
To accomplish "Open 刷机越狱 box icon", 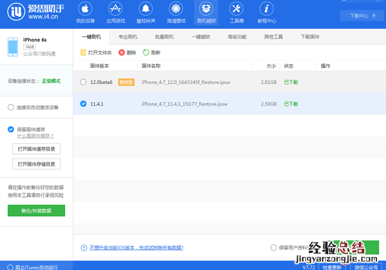I will pyautogui.click(x=206, y=8).
